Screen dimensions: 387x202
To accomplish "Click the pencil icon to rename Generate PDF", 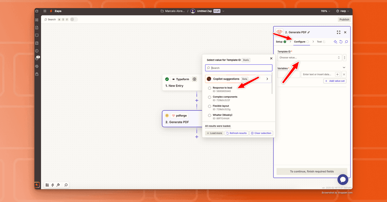I will tap(309, 32).
